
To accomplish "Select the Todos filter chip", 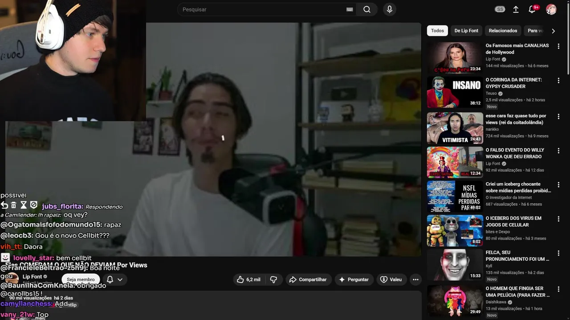I will coord(437,31).
